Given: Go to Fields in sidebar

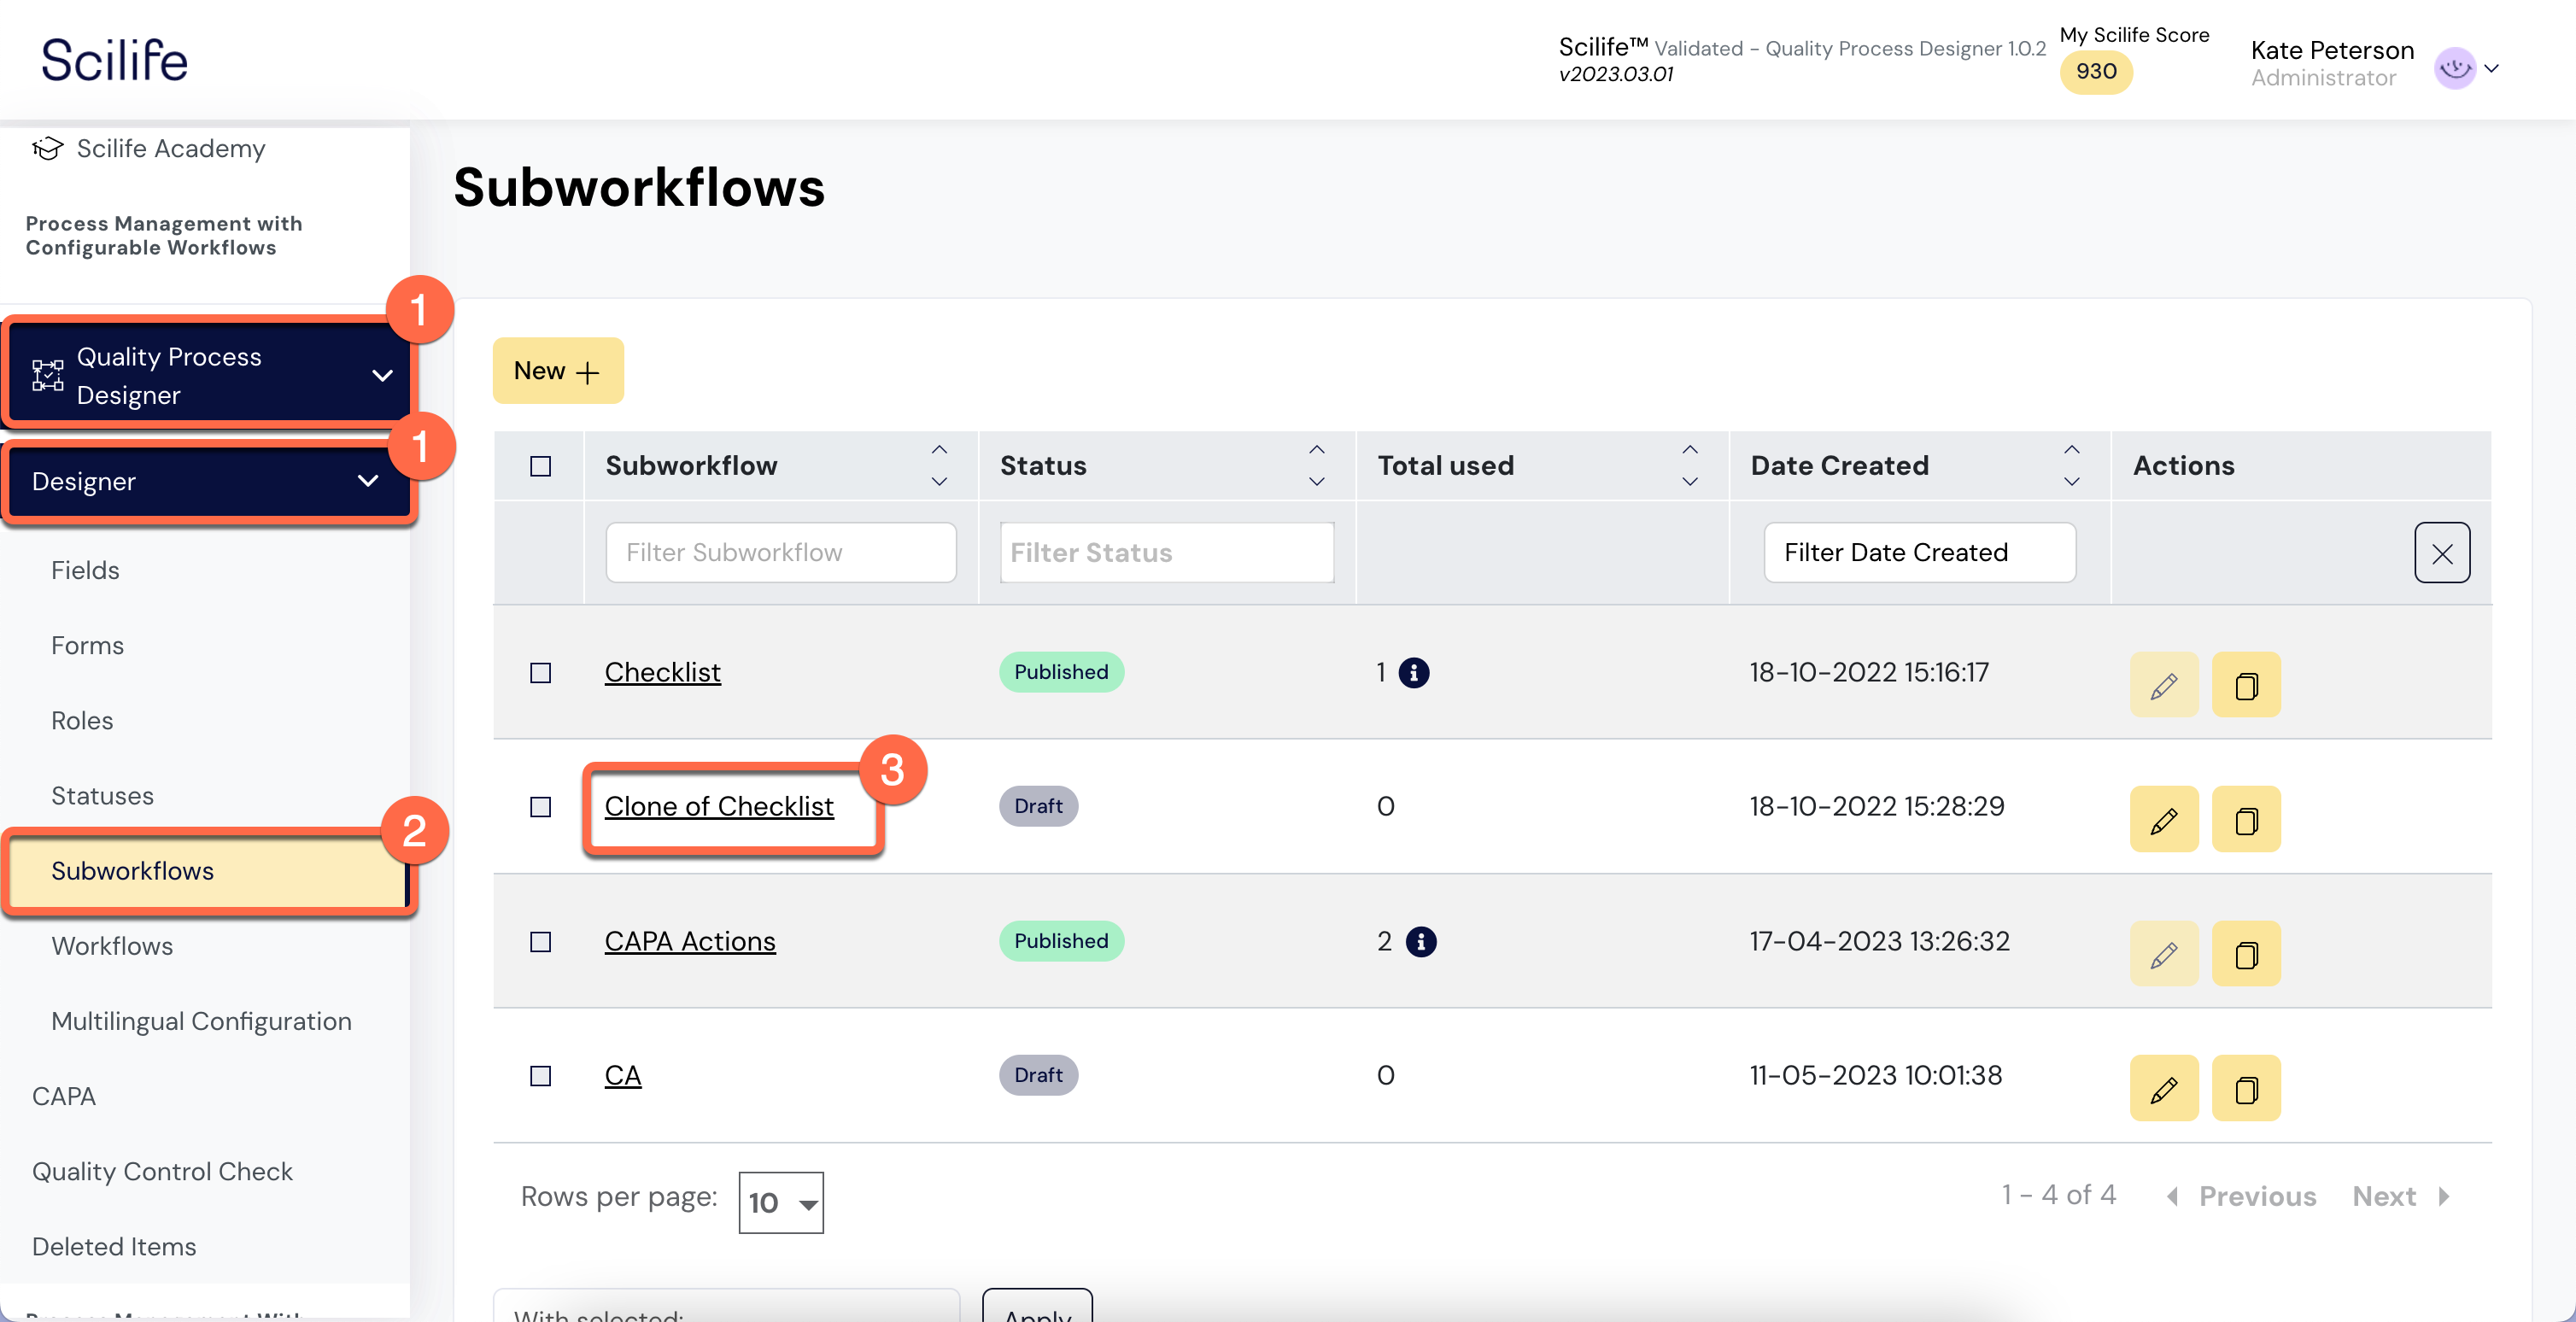Looking at the screenshot, I should click(x=85, y=570).
